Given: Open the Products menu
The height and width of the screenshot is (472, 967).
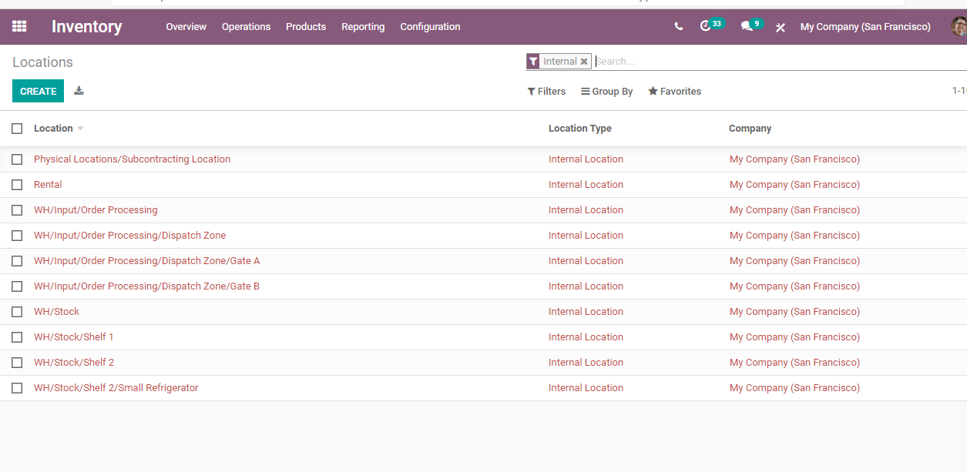Looking at the screenshot, I should point(306,26).
